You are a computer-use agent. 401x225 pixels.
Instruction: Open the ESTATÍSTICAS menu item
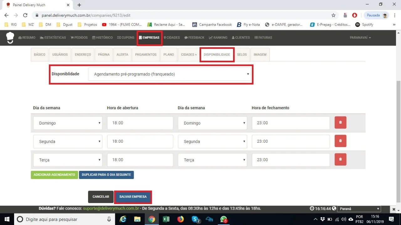[53, 38]
